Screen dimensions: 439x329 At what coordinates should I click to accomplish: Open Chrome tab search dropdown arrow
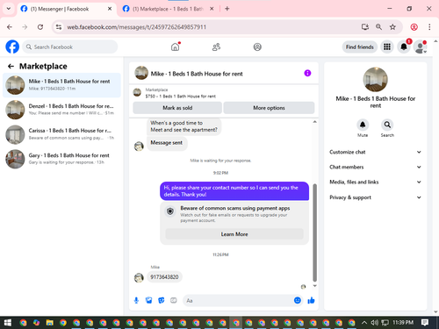coord(9,9)
